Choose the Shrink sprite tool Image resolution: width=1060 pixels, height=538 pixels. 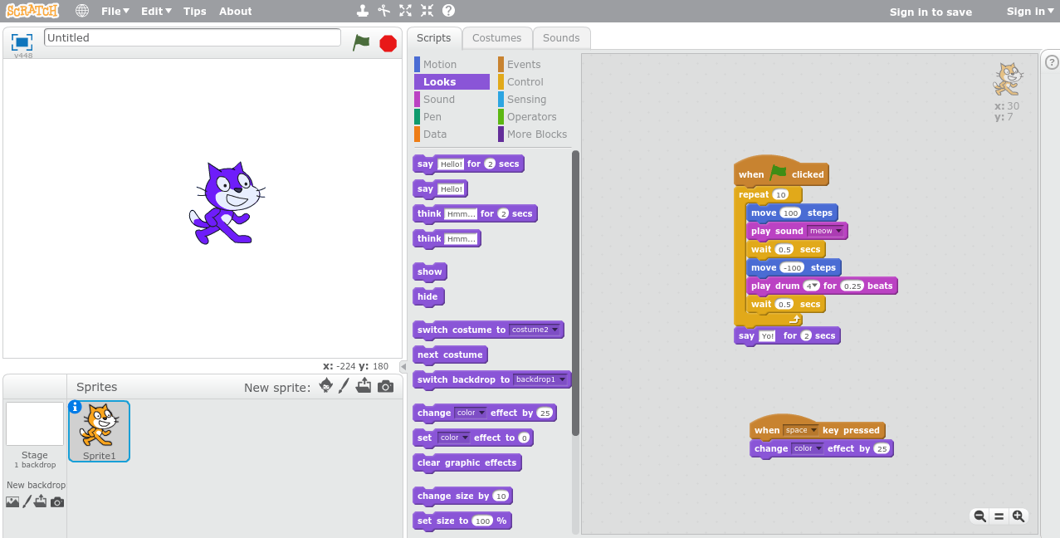pyautogui.click(x=427, y=11)
